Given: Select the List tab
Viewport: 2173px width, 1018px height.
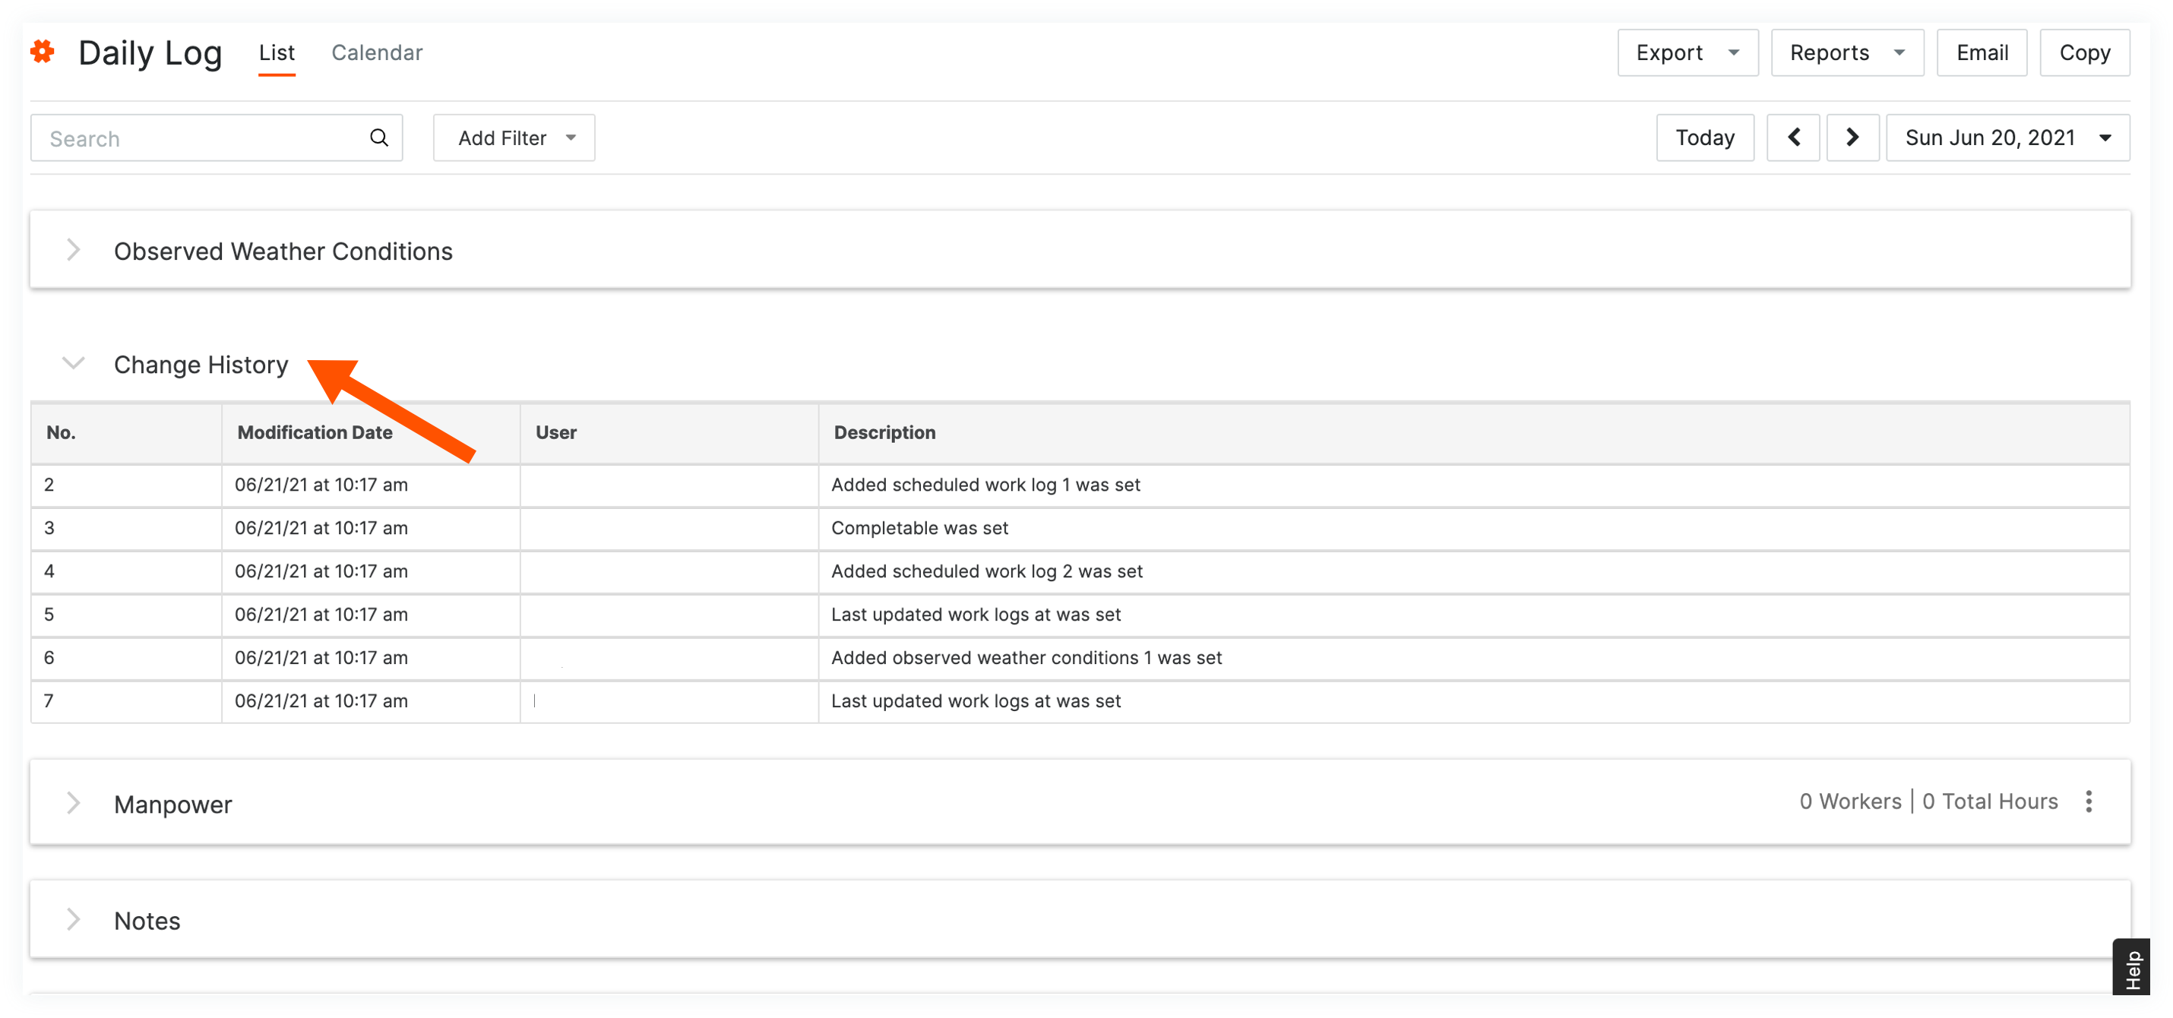Looking at the screenshot, I should (x=277, y=53).
